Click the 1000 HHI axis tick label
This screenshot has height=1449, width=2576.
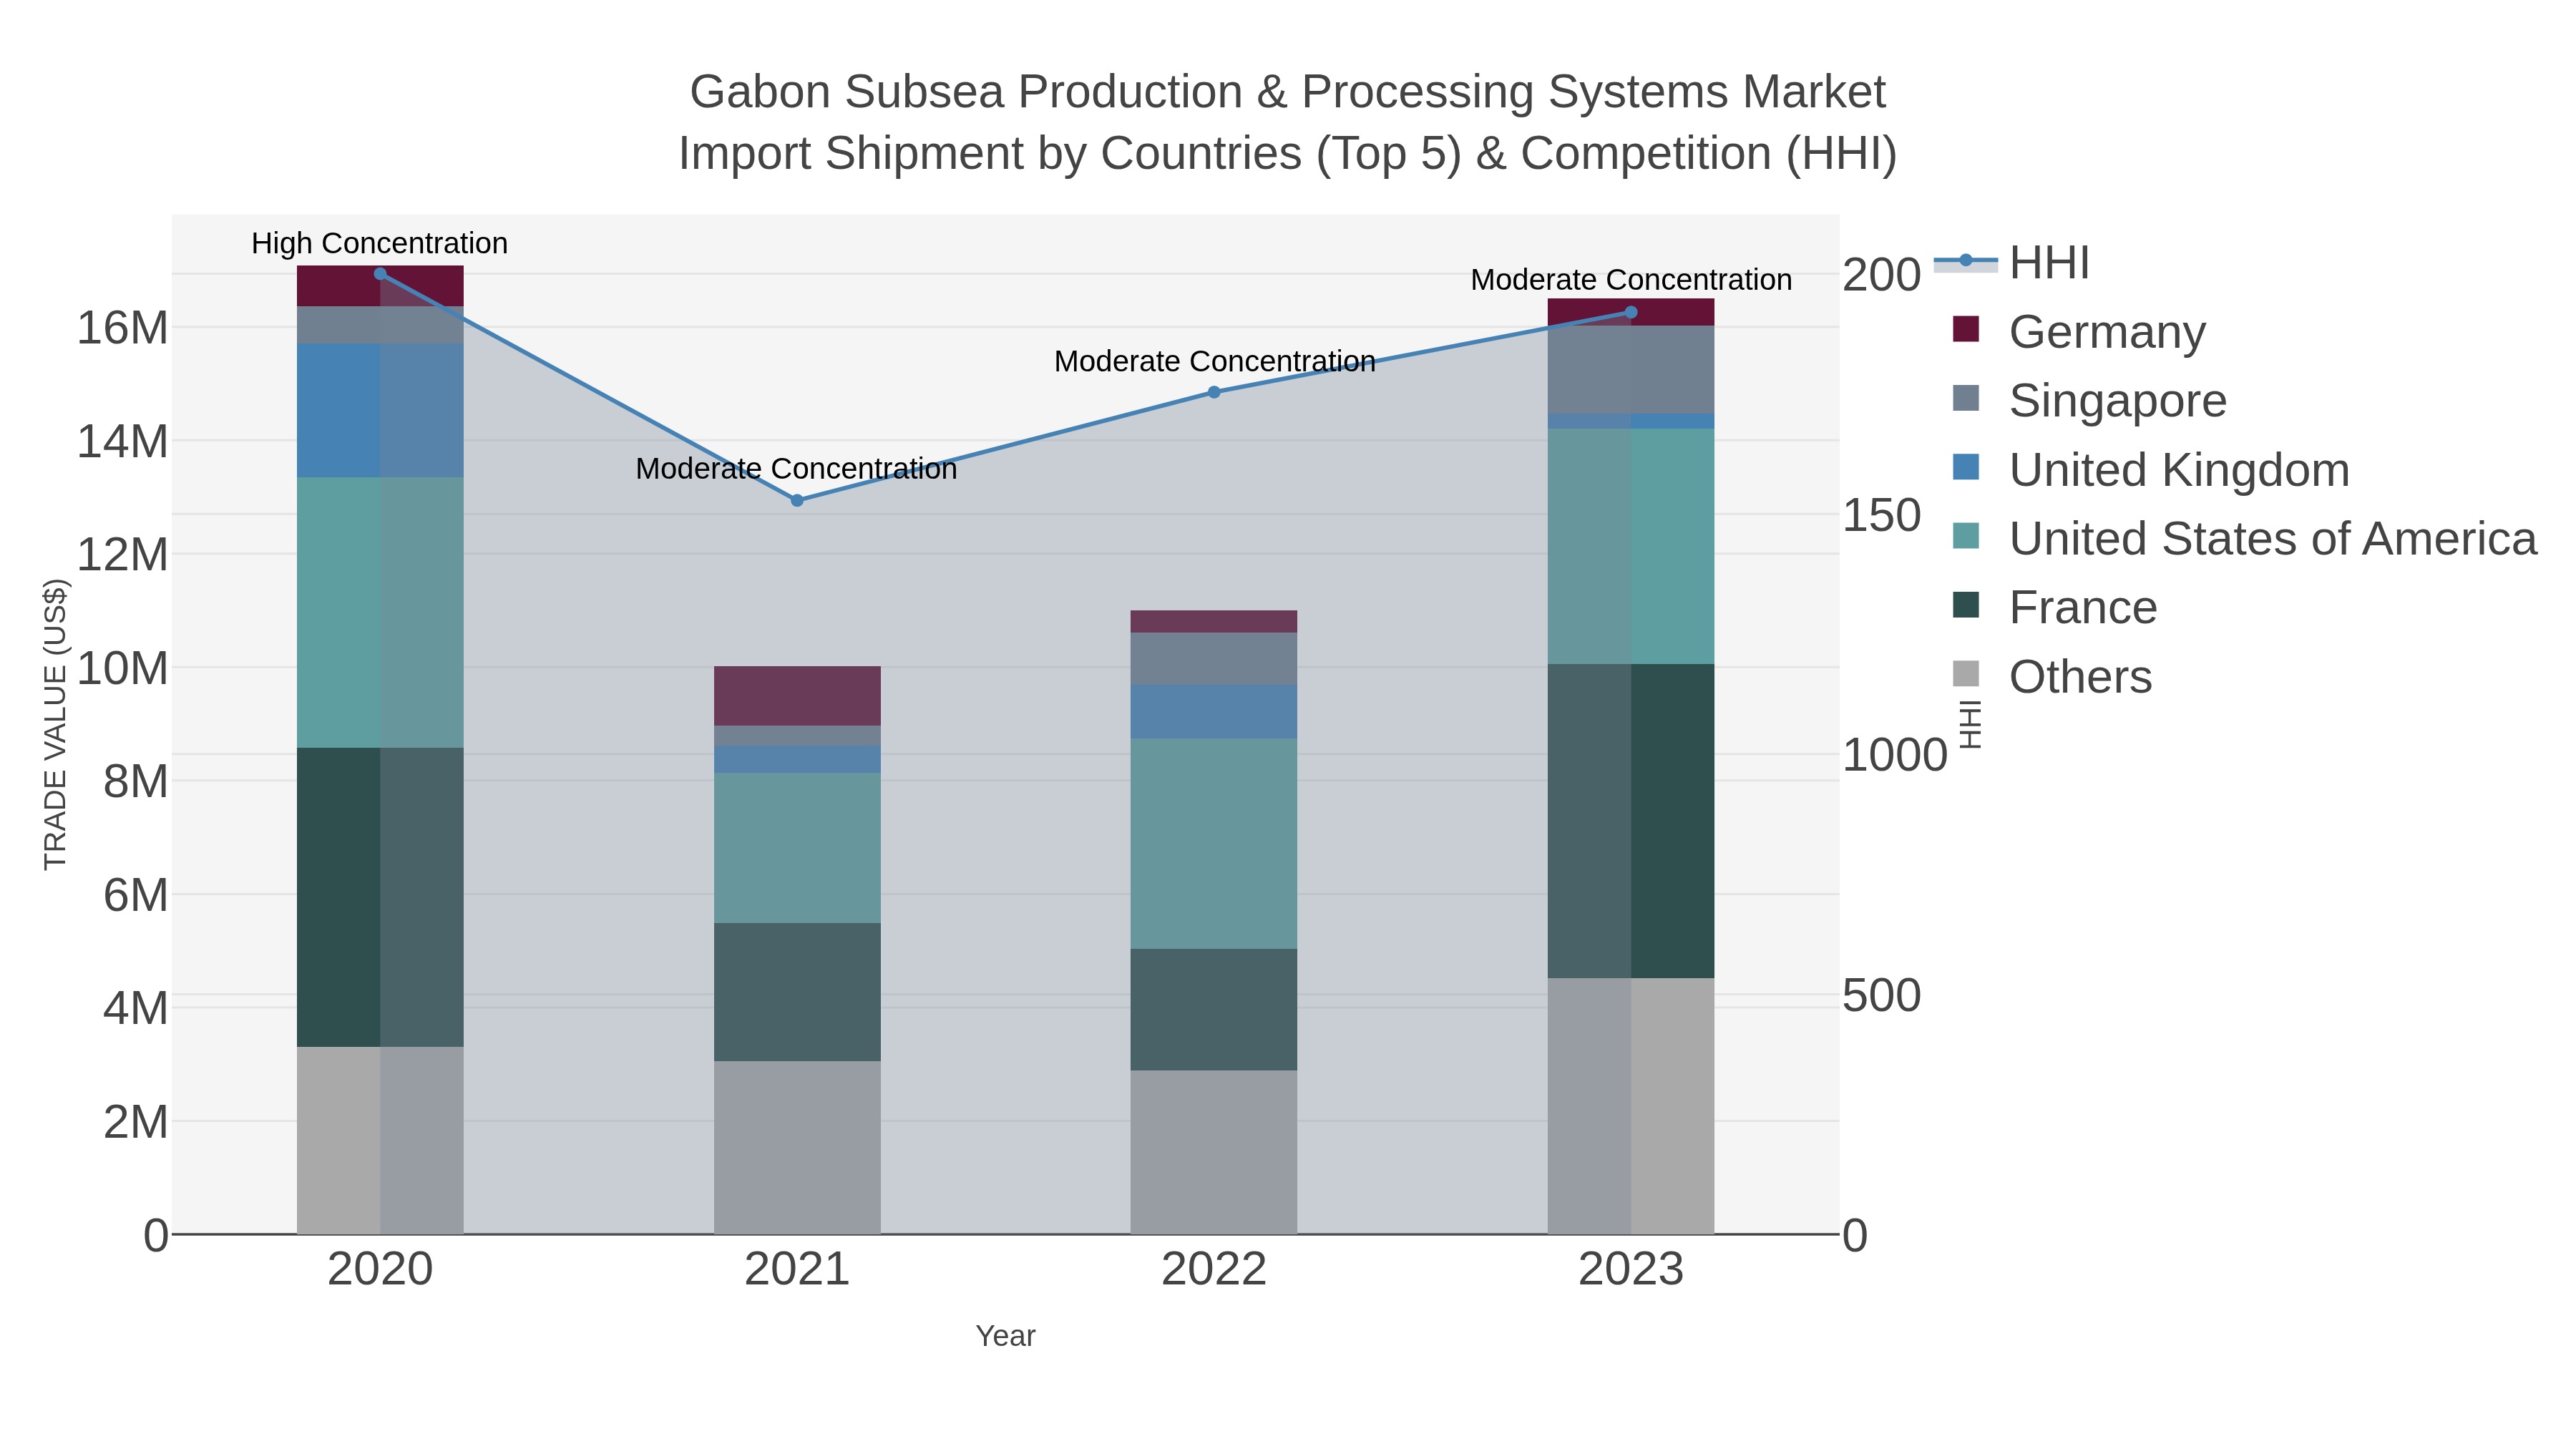tap(1895, 755)
